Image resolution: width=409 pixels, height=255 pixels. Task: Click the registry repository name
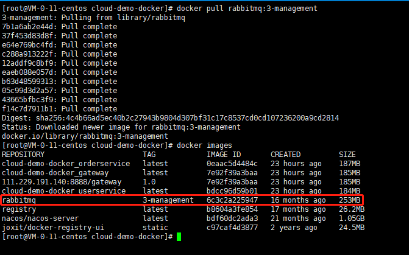19,209
